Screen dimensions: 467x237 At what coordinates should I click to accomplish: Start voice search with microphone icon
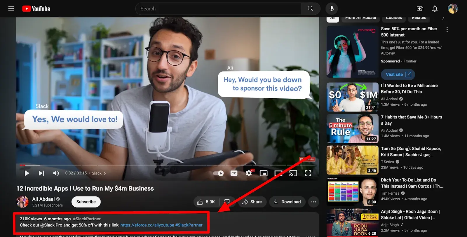point(332,9)
